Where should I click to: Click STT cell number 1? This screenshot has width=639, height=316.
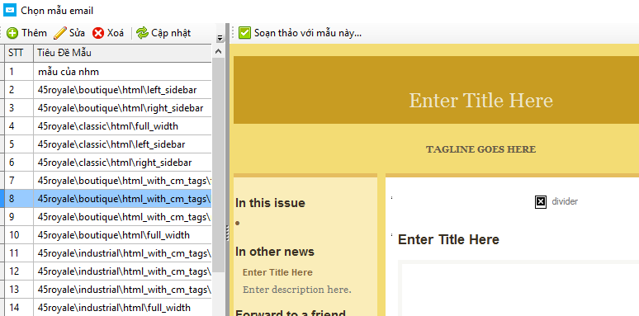click(x=19, y=72)
